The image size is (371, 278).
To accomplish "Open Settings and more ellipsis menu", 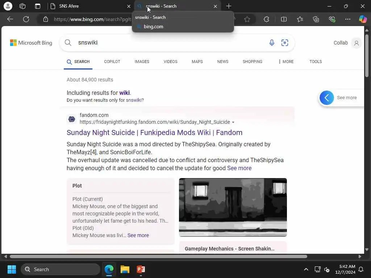I will 347,19.
